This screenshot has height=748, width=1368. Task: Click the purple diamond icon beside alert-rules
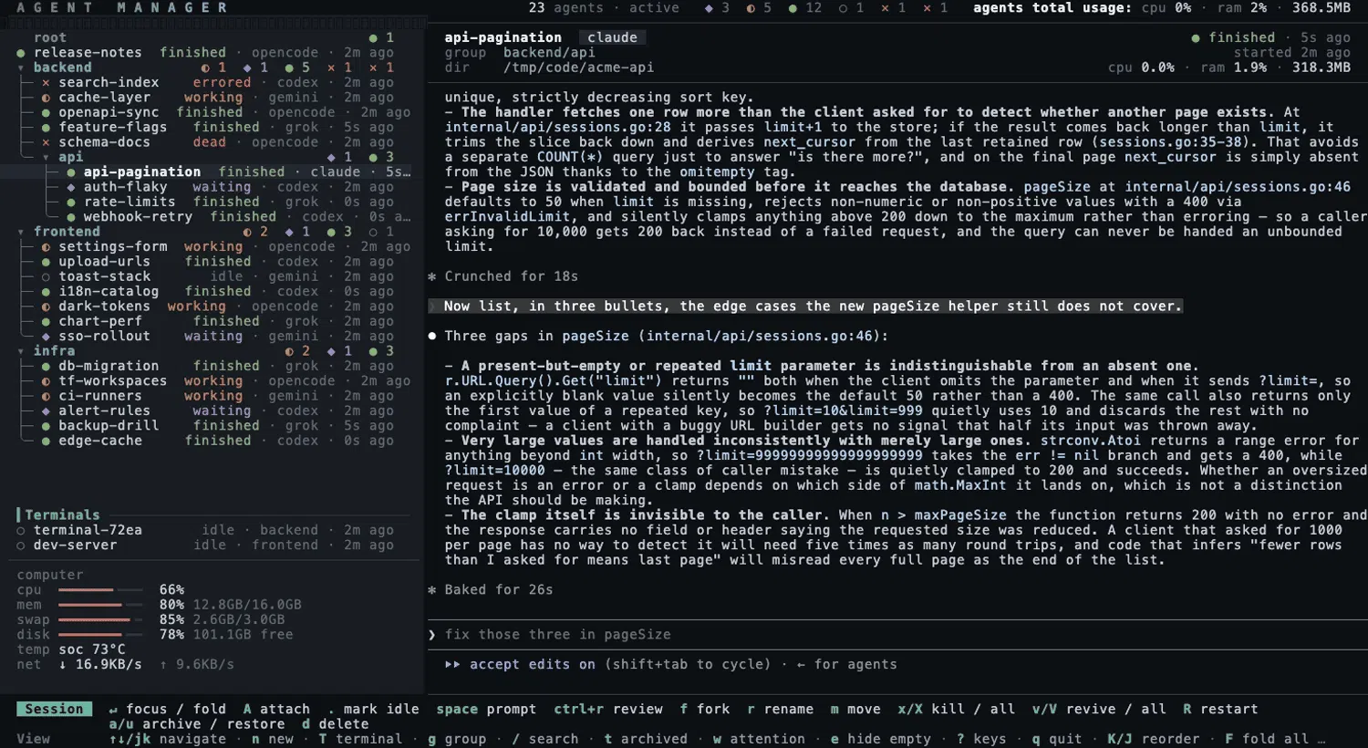46,411
